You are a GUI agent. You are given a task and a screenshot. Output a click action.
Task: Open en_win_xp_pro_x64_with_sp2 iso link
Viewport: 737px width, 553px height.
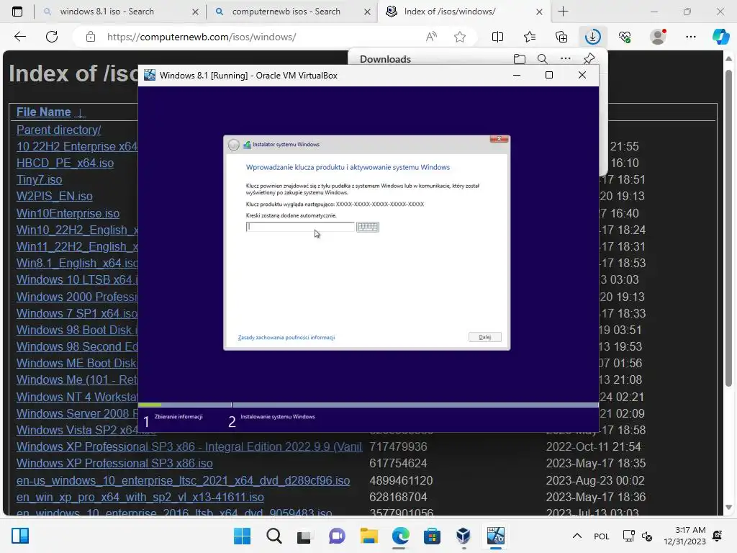point(140,497)
